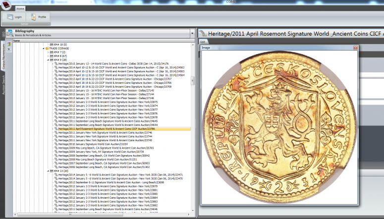384x219 pixels.
Task: Expand the KM# 7 (2) node
Action: click(48, 53)
